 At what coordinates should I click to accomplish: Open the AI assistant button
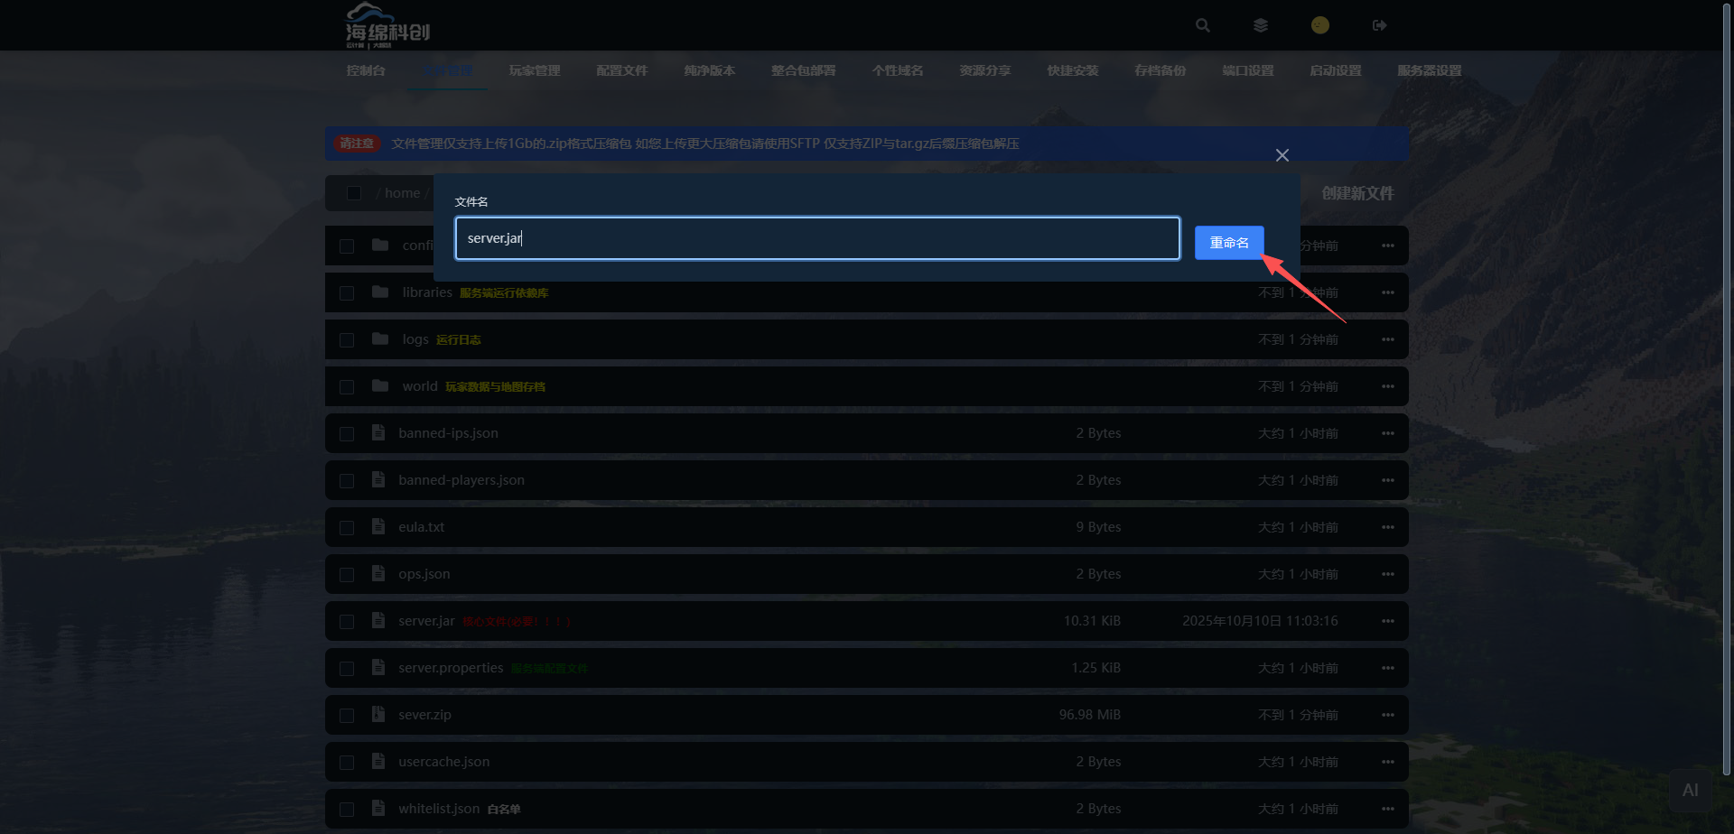coord(1690,791)
